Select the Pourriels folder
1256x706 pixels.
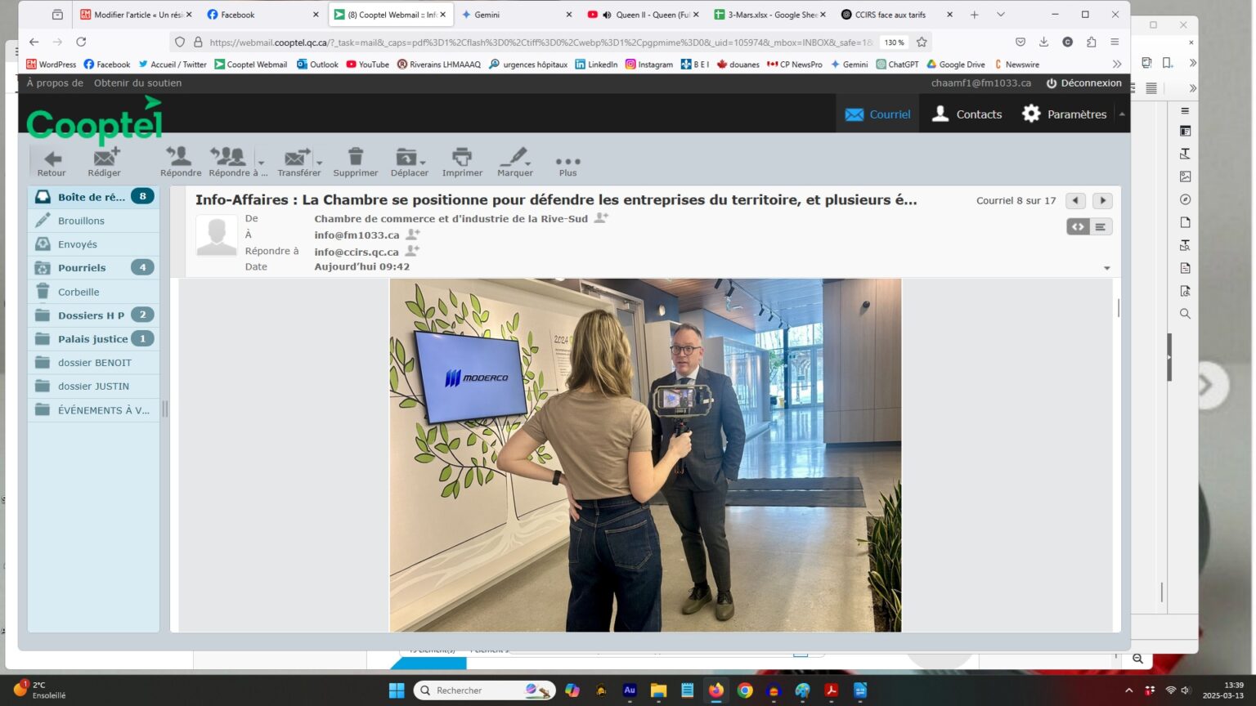point(82,268)
